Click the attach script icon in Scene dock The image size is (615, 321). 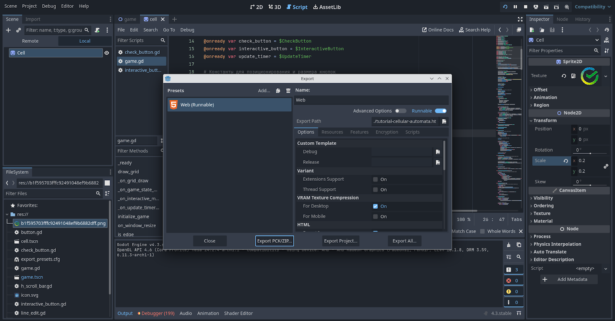[97, 30]
